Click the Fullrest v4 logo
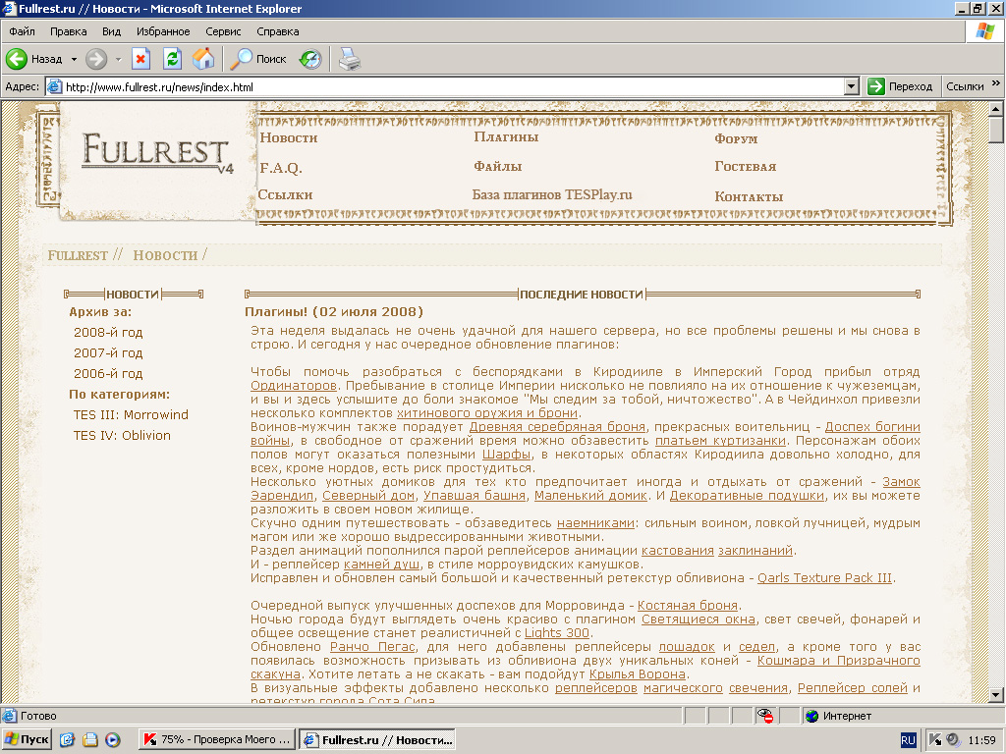Image resolution: width=1006 pixels, height=754 pixels. click(157, 154)
